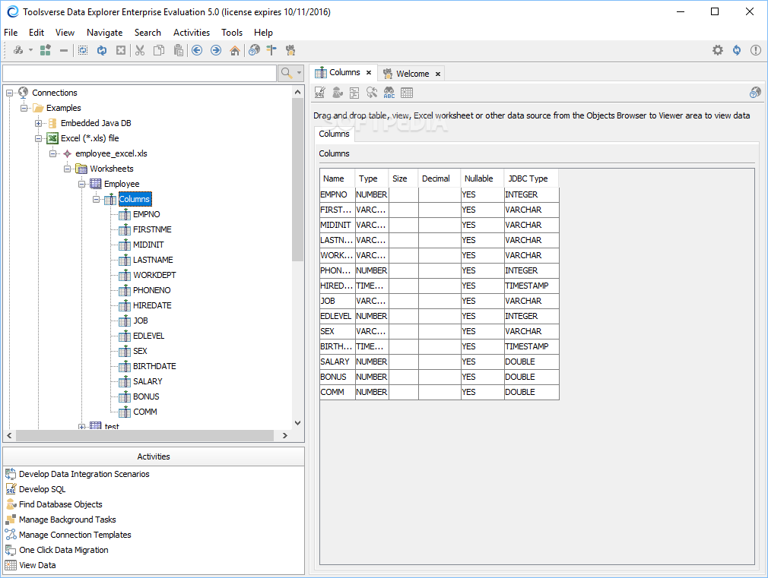Click the form layout icon in Columns toolbar

pos(354,93)
